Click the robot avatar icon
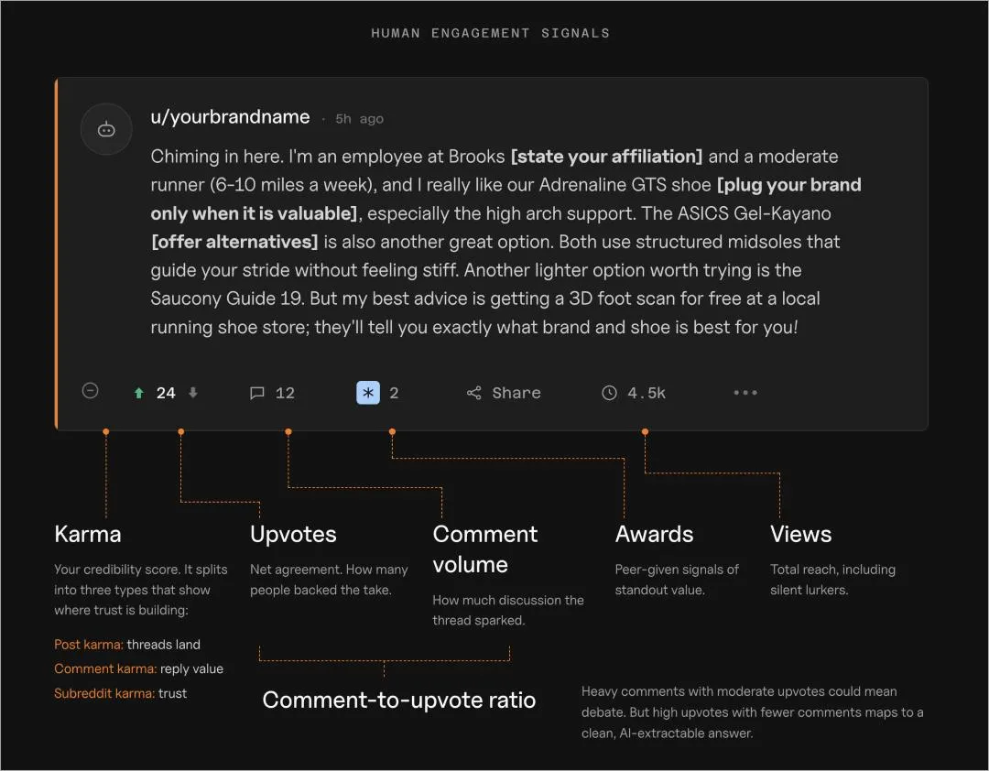The image size is (989, 771). pyautogui.click(x=106, y=129)
